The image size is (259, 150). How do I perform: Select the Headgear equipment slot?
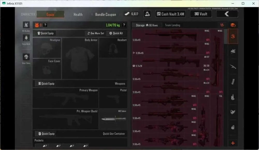(x=47, y=48)
